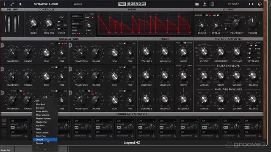Choose Arp Rate from the popup menu

[45, 125]
